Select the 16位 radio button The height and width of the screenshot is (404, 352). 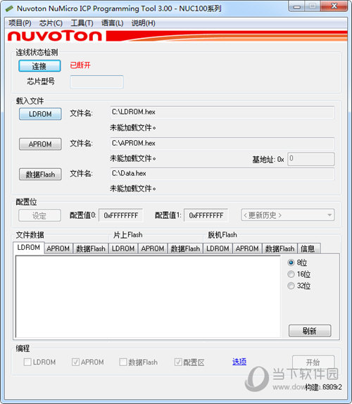(291, 274)
